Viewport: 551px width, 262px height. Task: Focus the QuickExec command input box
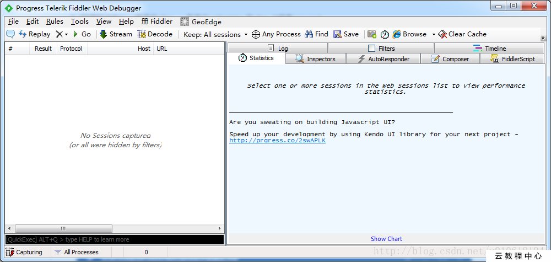(115, 239)
